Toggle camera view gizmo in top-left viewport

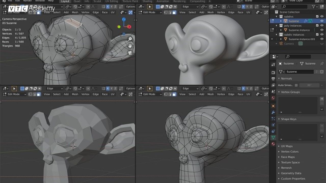tap(130, 53)
